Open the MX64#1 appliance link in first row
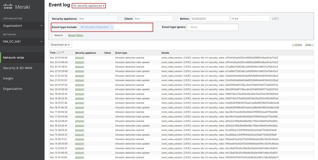The width and height of the screenshot is (318, 160). 80,57
